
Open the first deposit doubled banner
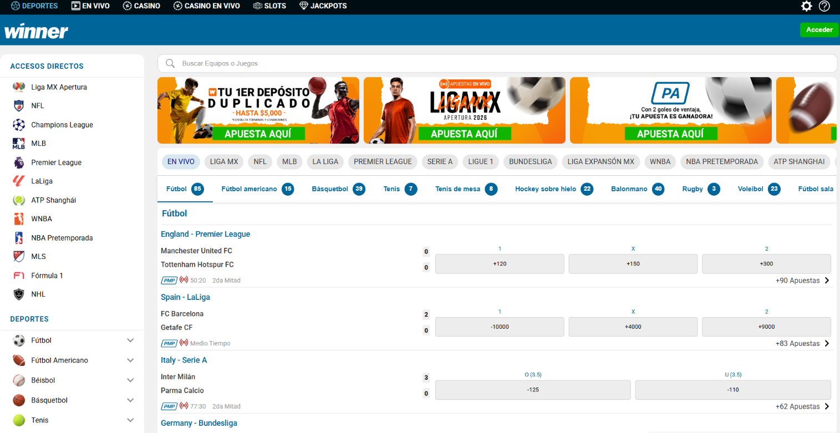[258, 110]
